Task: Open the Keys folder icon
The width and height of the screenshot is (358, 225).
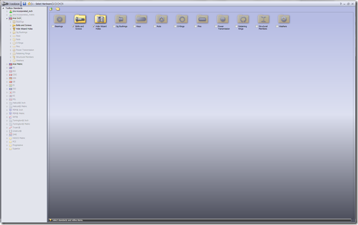Action: click(x=141, y=19)
